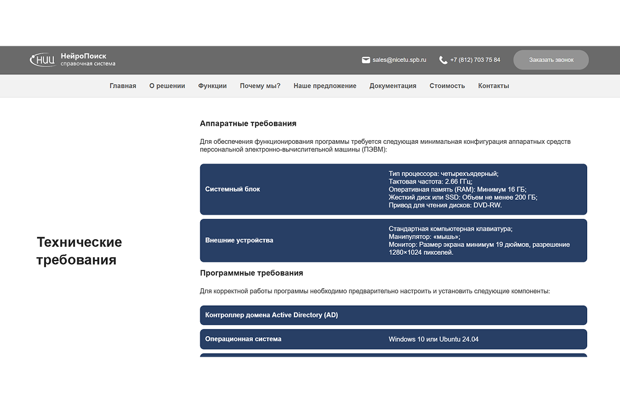
Task: Go to the Контакты page
Action: point(494,86)
